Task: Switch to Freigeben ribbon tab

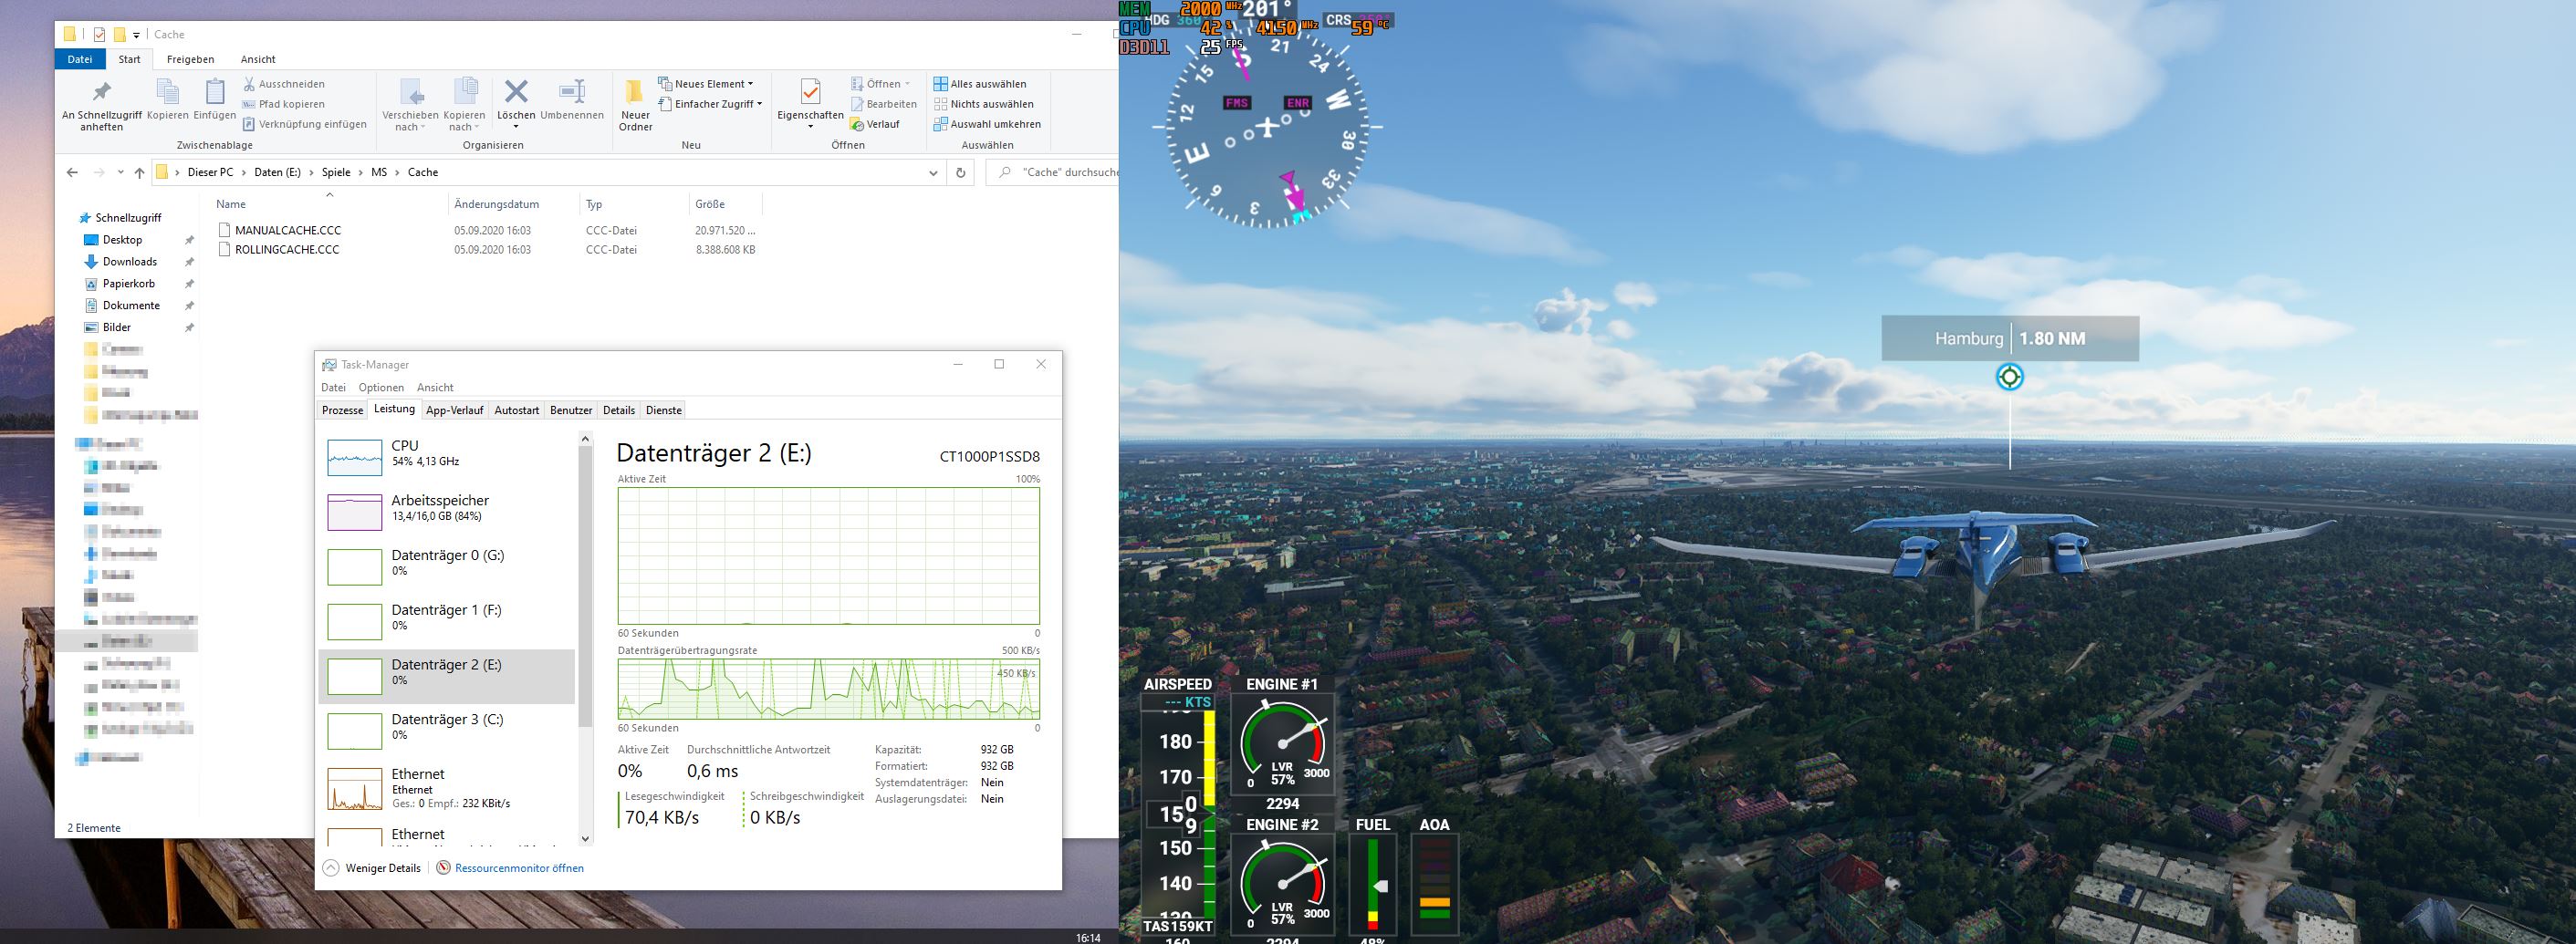Action: click(190, 59)
